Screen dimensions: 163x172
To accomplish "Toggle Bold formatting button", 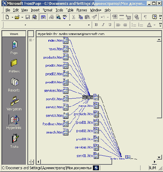I will tap(96, 25).
